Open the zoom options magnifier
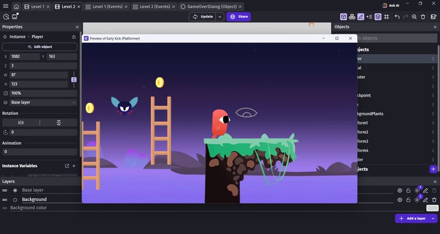The image size is (440, 234). (414, 17)
